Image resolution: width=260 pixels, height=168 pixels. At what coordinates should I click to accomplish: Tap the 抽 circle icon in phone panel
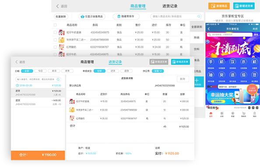coord(211,75)
